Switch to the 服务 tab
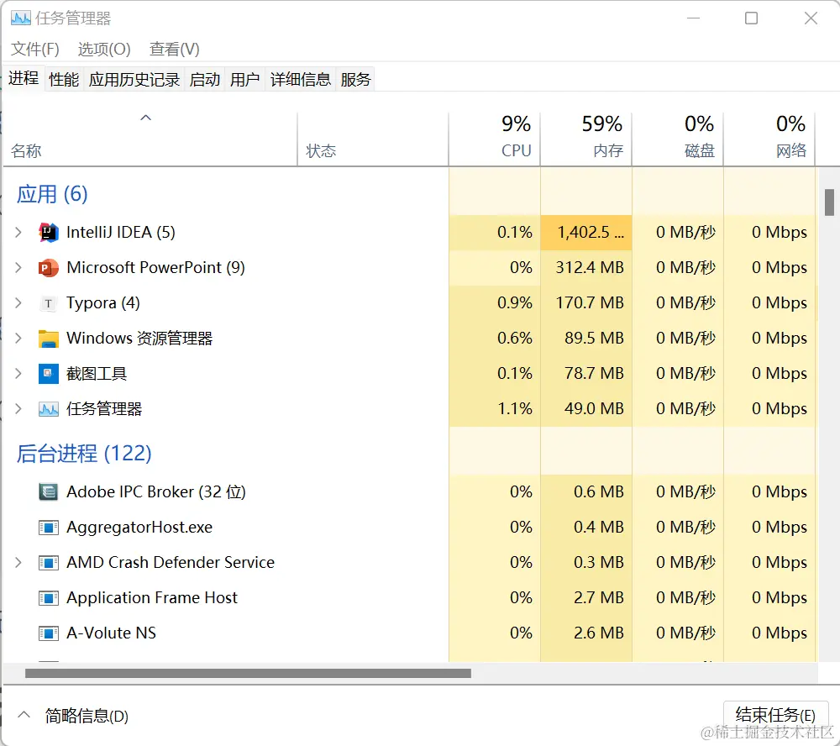Screen dimensions: 840x746 (x=355, y=79)
